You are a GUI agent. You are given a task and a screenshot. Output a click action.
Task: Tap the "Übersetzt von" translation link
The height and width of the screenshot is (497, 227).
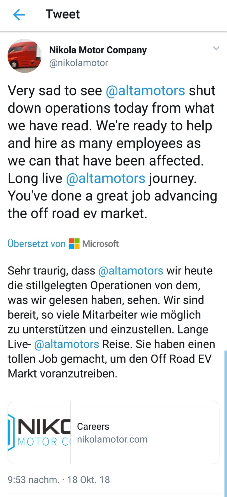tap(36, 244)
